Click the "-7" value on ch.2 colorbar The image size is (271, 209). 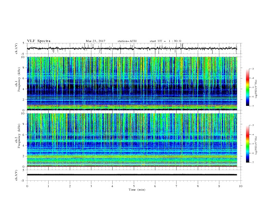(x=253, y=163)
